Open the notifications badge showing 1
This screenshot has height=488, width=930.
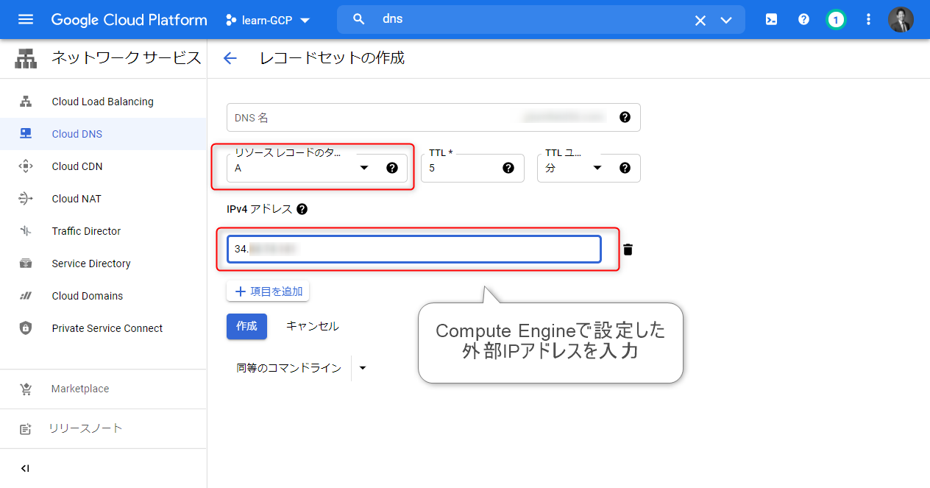coord(836,19)
